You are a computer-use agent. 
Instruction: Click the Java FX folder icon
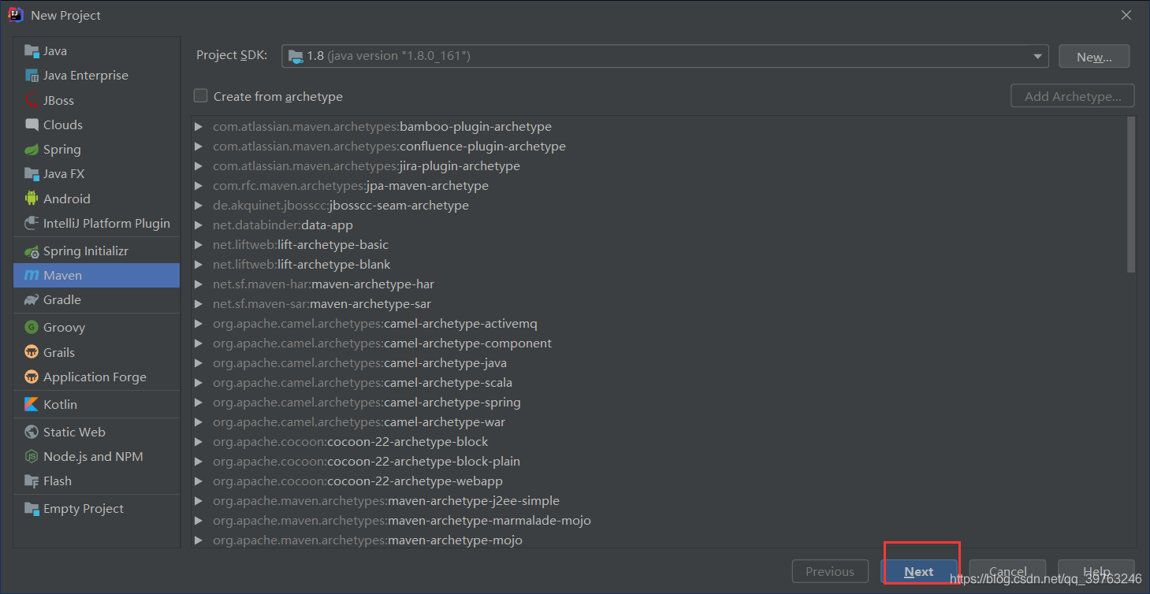pyautogui.click(x=32, y=174)
